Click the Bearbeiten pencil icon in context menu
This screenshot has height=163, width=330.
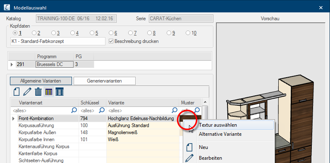[190, 158]
